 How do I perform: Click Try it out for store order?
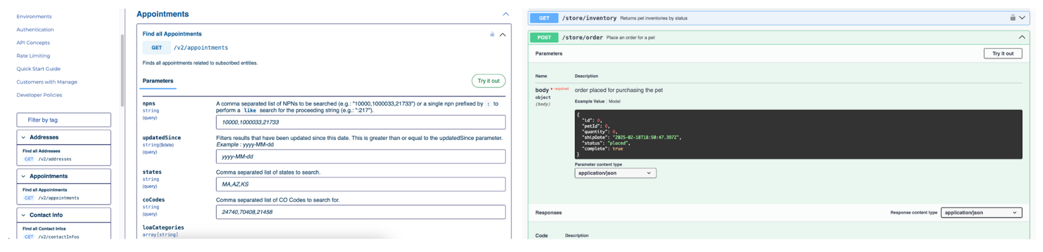(x=1002, y=54)
